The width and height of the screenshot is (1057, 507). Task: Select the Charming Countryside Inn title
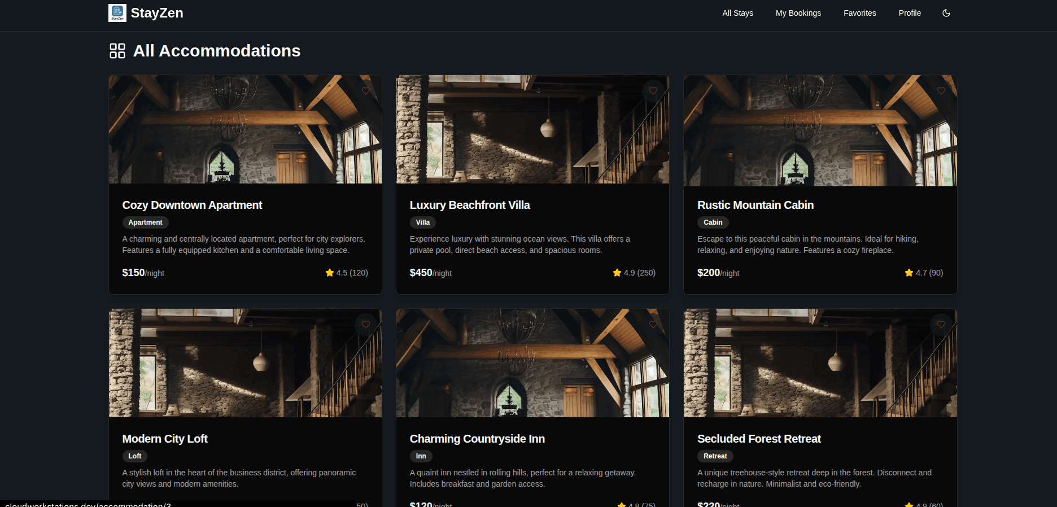click(477, 439)
